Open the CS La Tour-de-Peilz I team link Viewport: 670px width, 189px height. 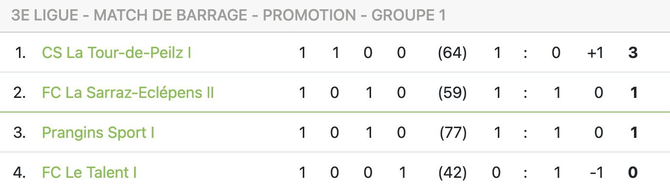tap(117, 53)
